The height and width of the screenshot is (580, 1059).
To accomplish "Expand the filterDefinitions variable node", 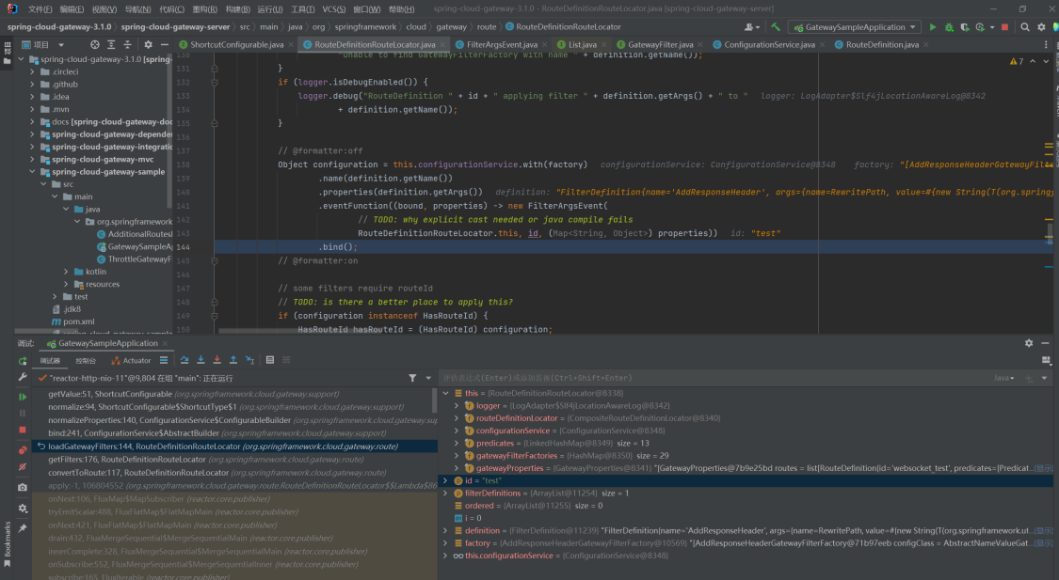I will click(446, 493).
